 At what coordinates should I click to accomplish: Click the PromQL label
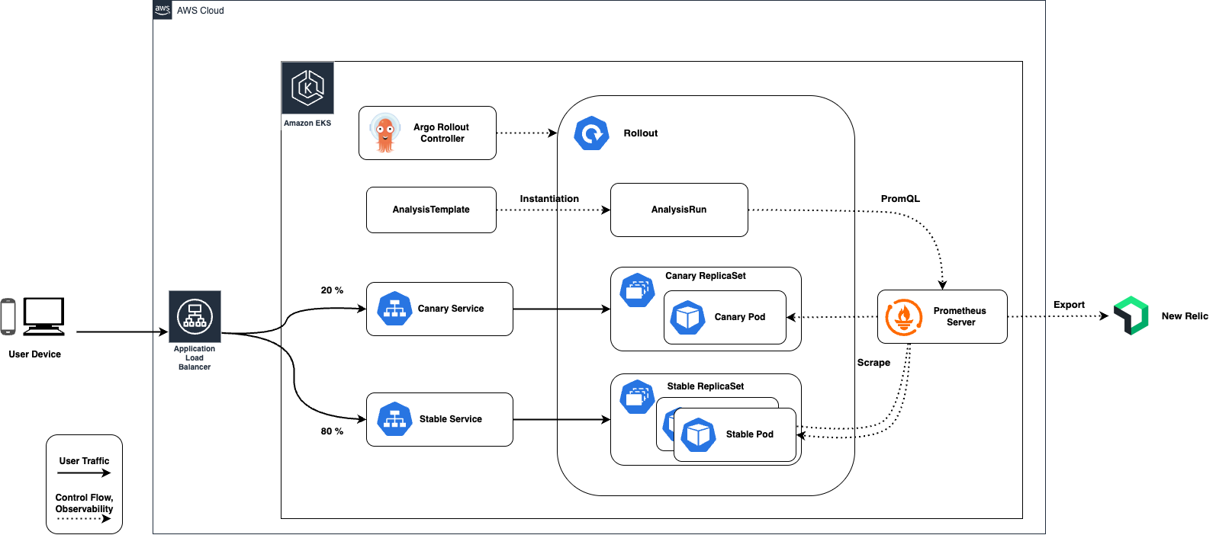(900, 199)
